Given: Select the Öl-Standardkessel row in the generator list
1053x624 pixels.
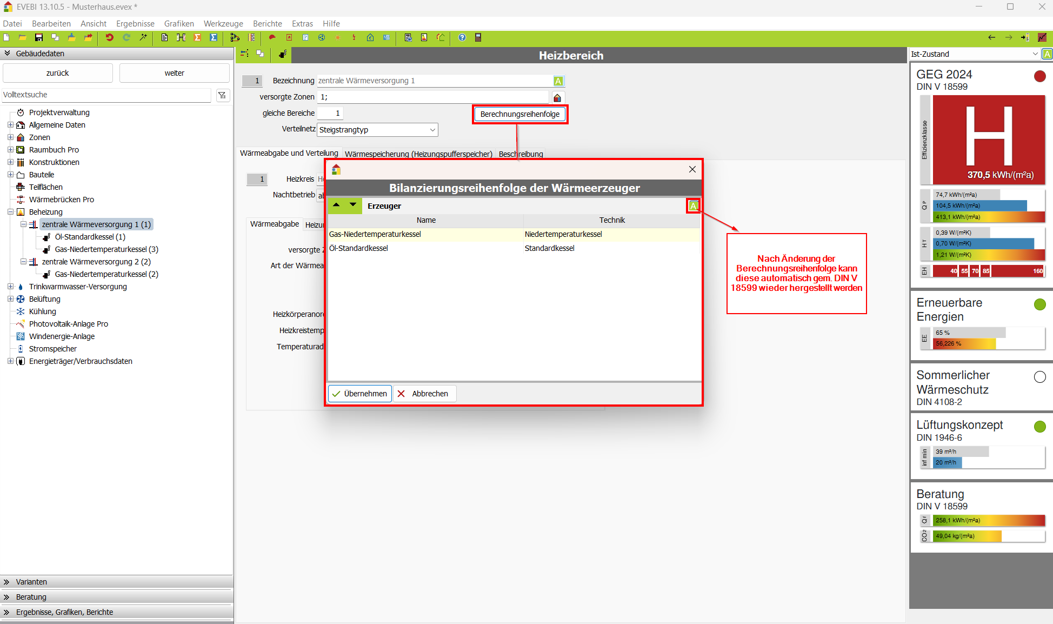Looking at the screenshot, I should point(358,248).
